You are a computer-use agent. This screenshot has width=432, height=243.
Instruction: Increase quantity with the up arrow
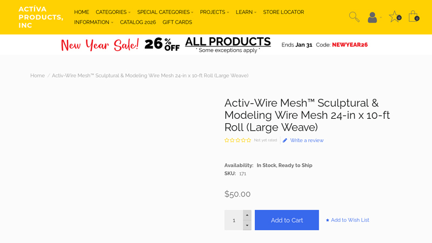tap(247, 215)
